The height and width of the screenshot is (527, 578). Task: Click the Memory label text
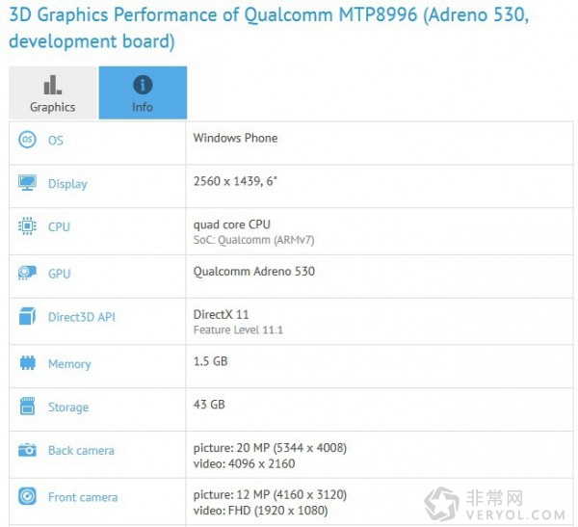click(69, 364)
